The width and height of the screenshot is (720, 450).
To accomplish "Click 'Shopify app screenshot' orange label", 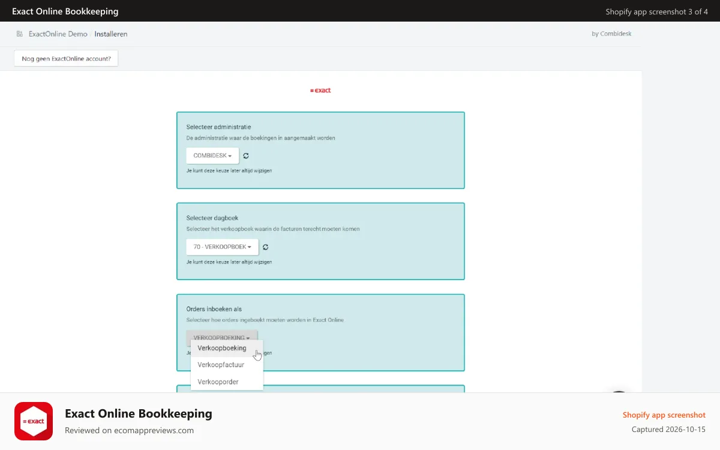I will (x=664, y=415).
